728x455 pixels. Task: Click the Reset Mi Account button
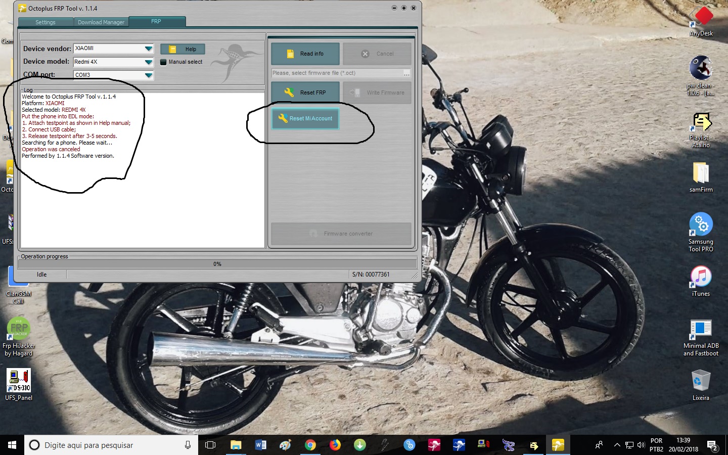(x=305, y=118)
